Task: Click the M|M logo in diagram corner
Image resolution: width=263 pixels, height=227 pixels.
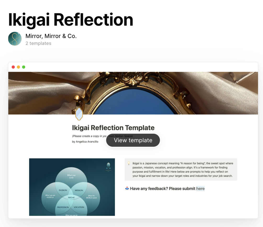Action: pyautogui.click(x=108, y=167)
